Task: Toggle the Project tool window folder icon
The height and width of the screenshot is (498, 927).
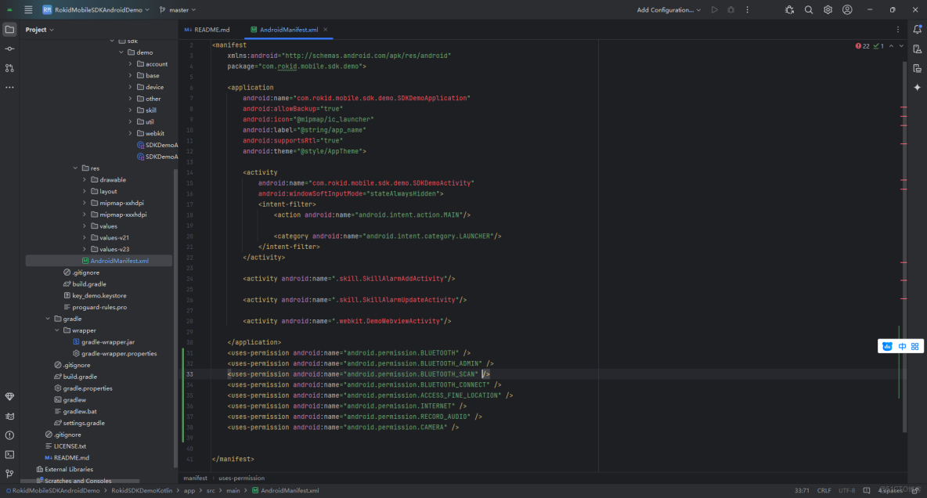Action: (9, 30)
